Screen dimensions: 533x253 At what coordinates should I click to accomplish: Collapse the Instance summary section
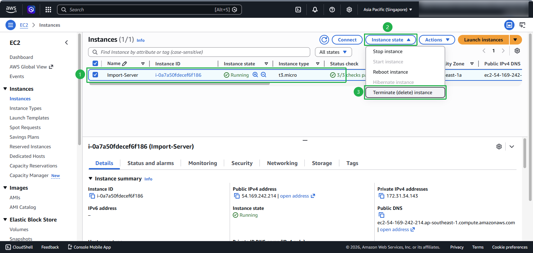90,179
